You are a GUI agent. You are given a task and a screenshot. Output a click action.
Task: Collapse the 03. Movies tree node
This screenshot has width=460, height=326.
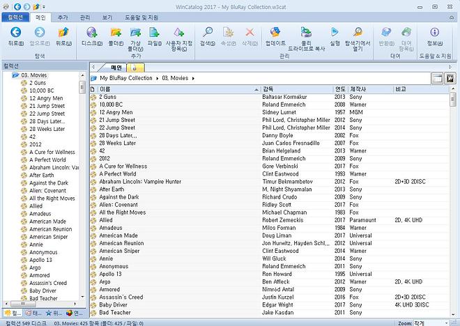pyautogui.click(x=7, y=75)
